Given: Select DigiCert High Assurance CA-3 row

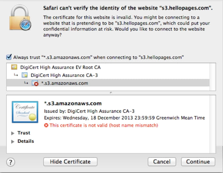Looking at the screenshot, I should click(x=108, y=75).
